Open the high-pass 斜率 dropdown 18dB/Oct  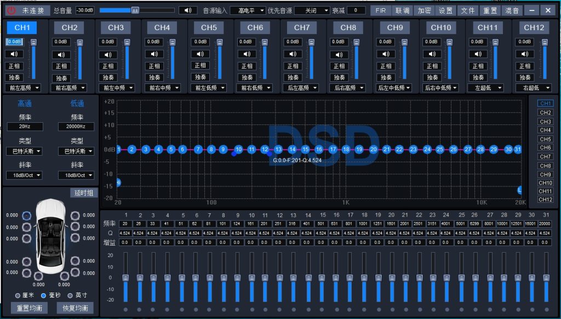(24, 175)
